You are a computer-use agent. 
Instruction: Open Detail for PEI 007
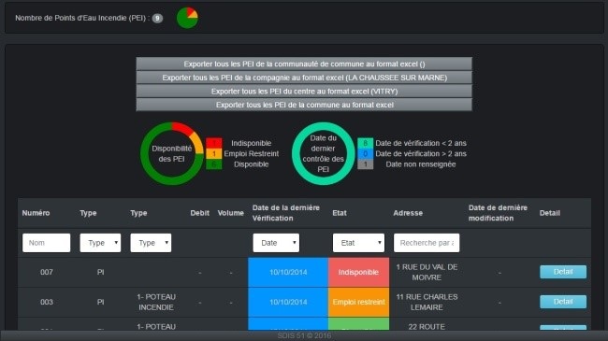[563, 272]
